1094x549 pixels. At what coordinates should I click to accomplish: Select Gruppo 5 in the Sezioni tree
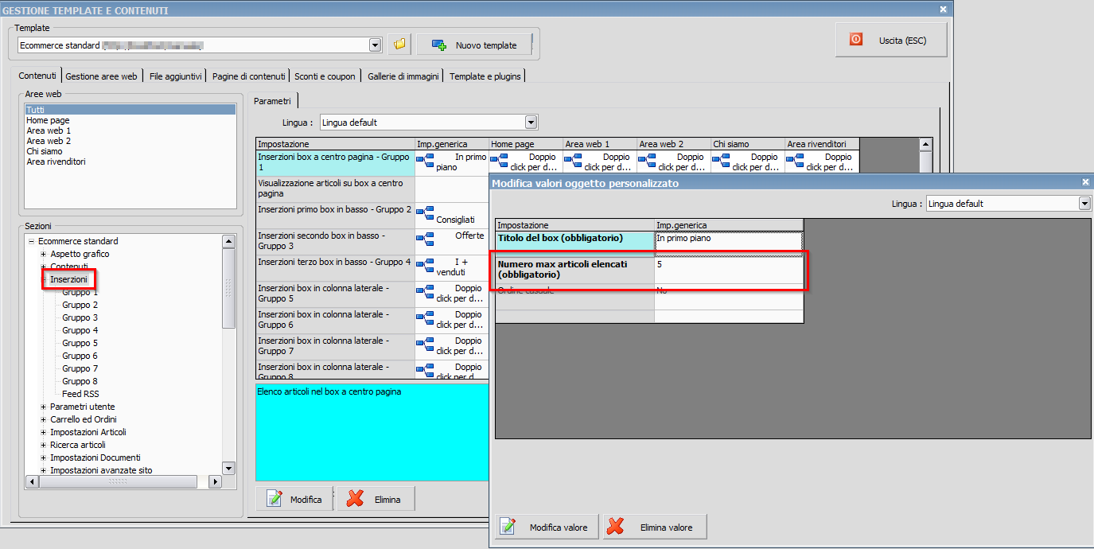tap(80, 343)
